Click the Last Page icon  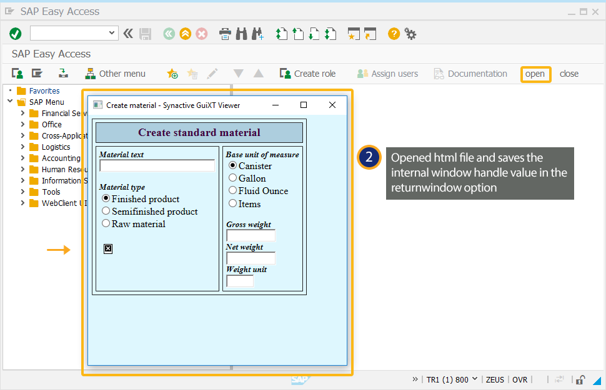(330, 34)
